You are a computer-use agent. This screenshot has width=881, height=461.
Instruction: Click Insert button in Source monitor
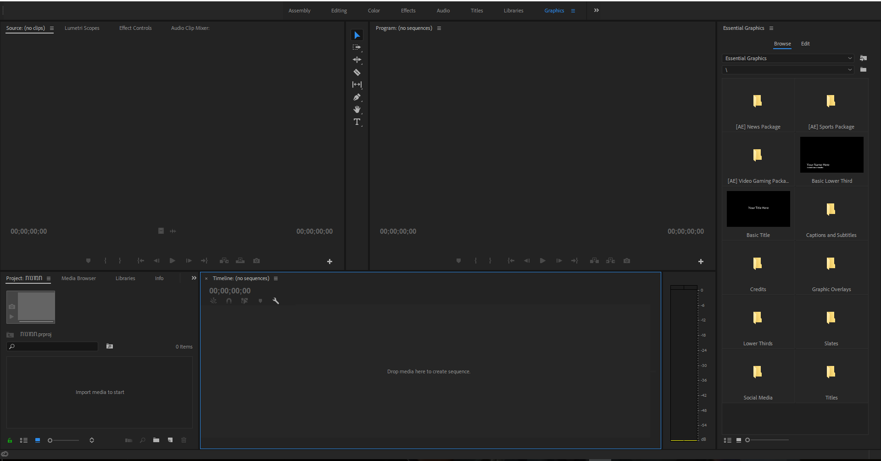pos(224,261)
